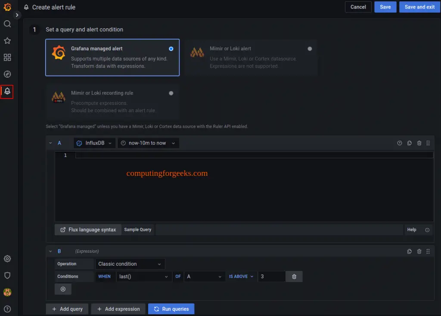Select Mimir or Loki recording rule radio

(171, 93)
